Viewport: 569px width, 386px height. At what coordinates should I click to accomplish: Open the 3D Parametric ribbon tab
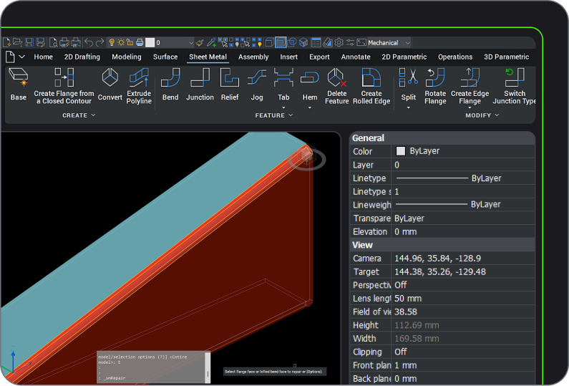coord(506,57)
